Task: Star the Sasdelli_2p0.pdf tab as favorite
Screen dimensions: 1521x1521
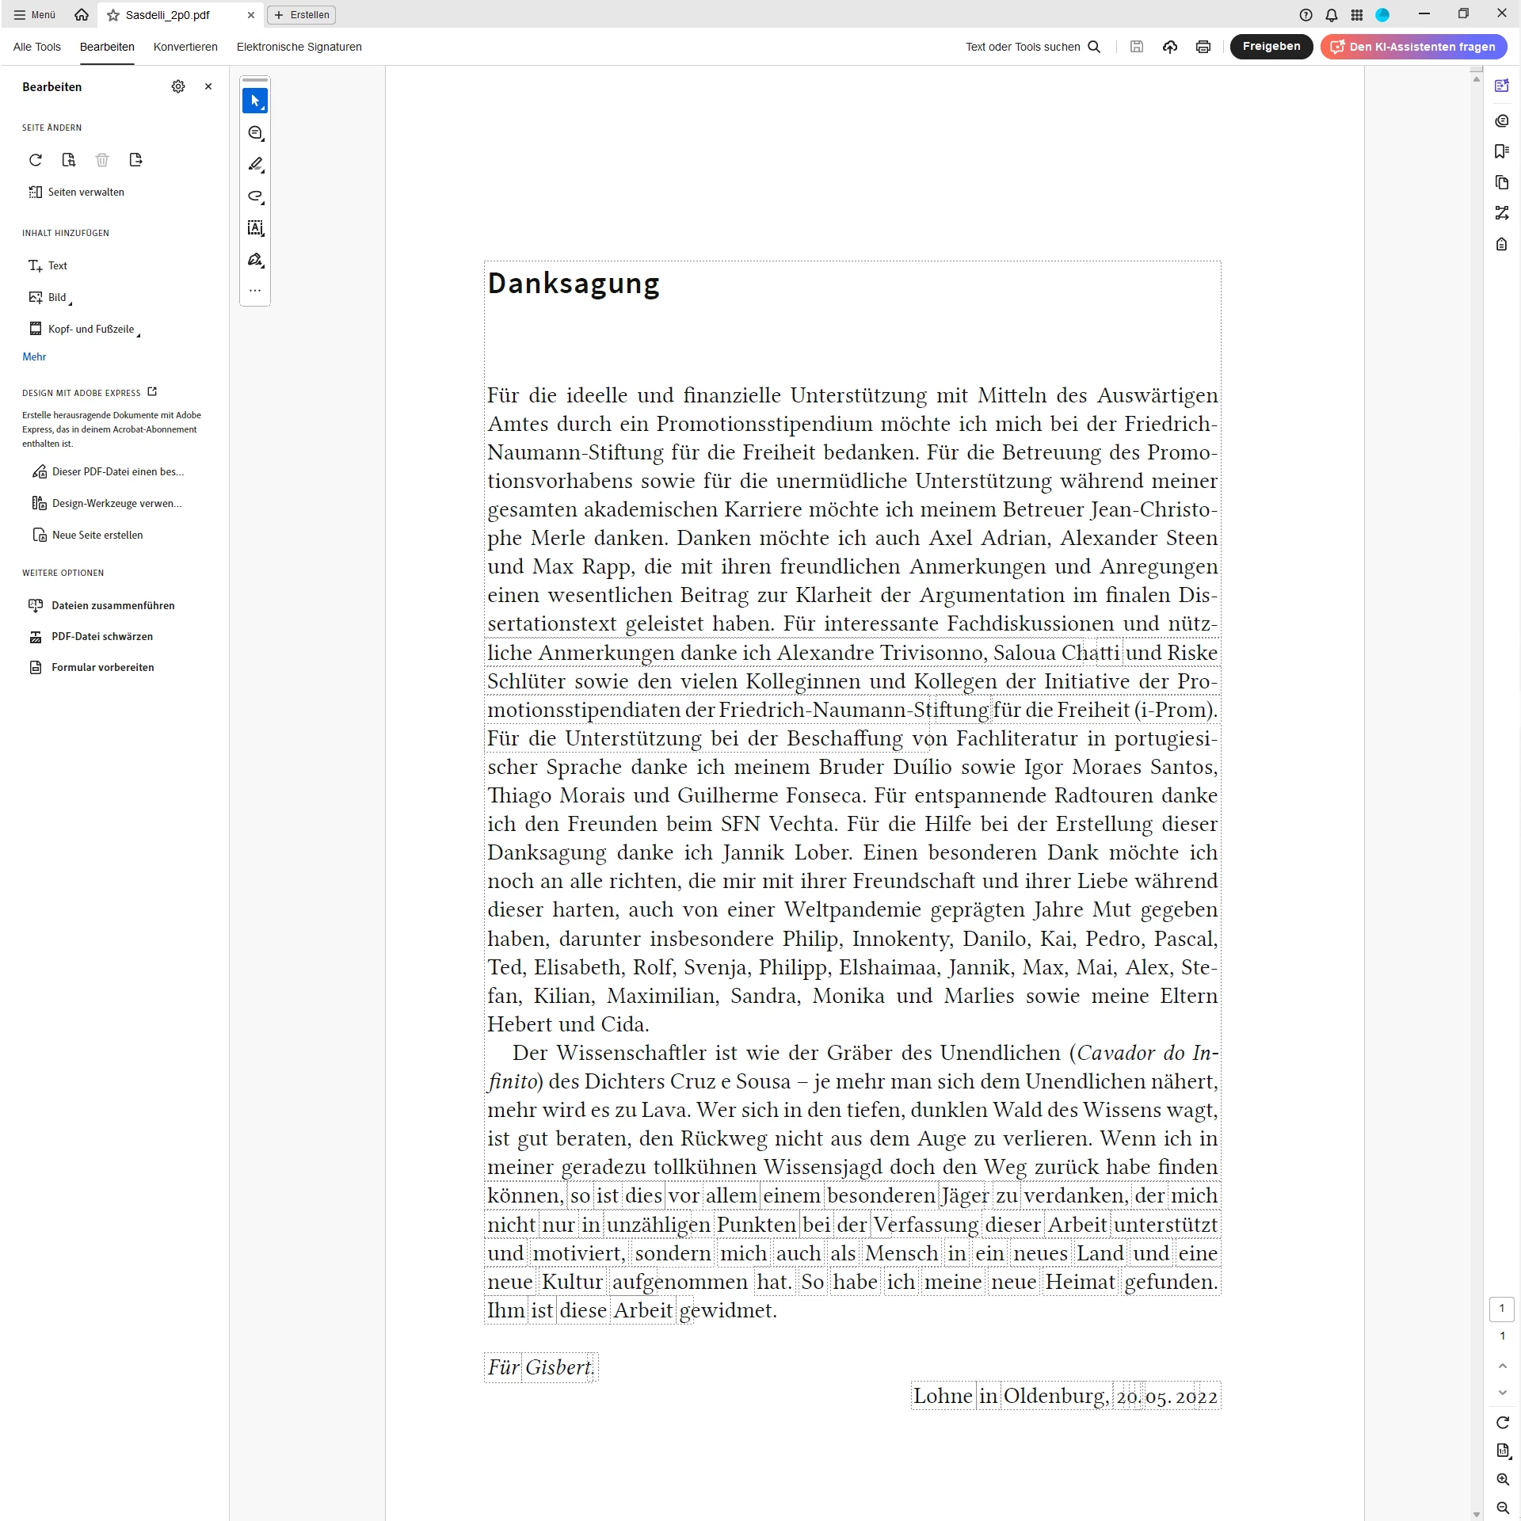Action: click(113, 15)
